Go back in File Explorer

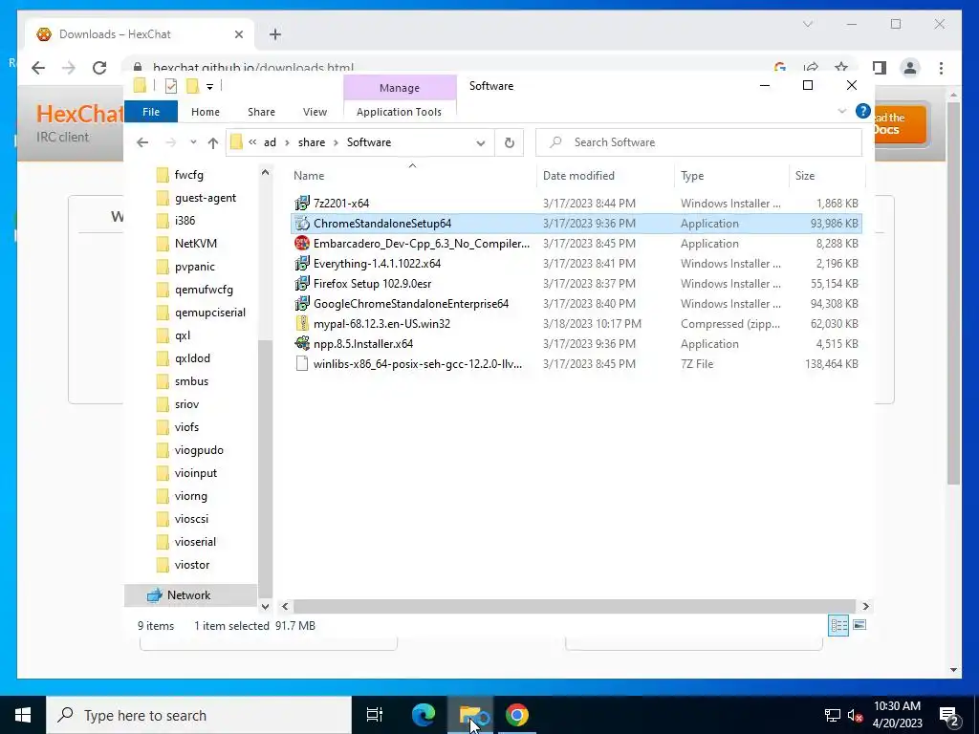(x=142, y=143)
